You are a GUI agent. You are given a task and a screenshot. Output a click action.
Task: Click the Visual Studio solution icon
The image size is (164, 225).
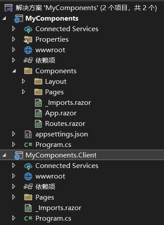(8, 8)
